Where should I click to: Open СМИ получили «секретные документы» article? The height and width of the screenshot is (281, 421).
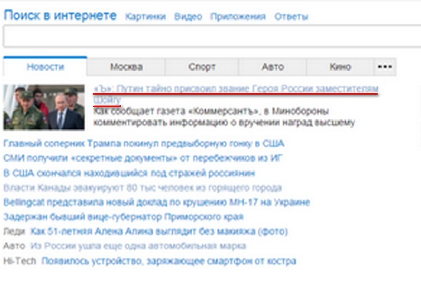(139, 158)
